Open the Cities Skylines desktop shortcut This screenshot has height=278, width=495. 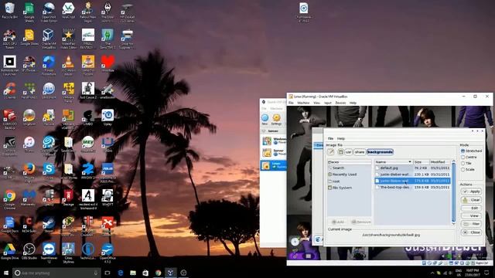pos(68,253)
